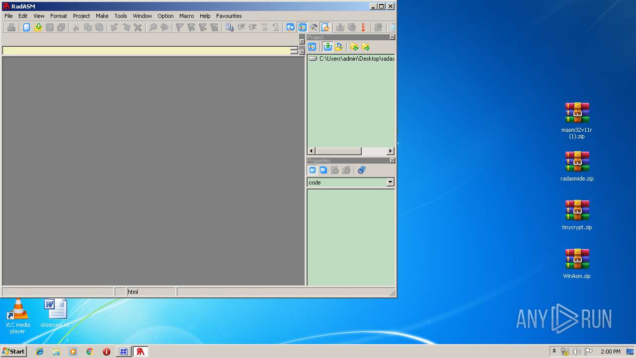
Task: Toggle the starred window toolbar icon
Action: click(325, 27)
